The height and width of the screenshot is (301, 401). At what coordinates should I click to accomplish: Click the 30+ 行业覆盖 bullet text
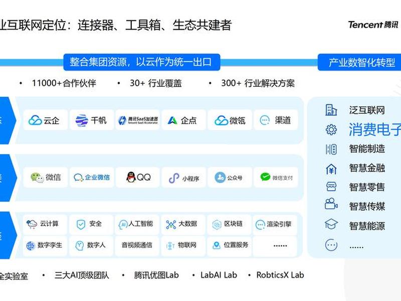156,83
